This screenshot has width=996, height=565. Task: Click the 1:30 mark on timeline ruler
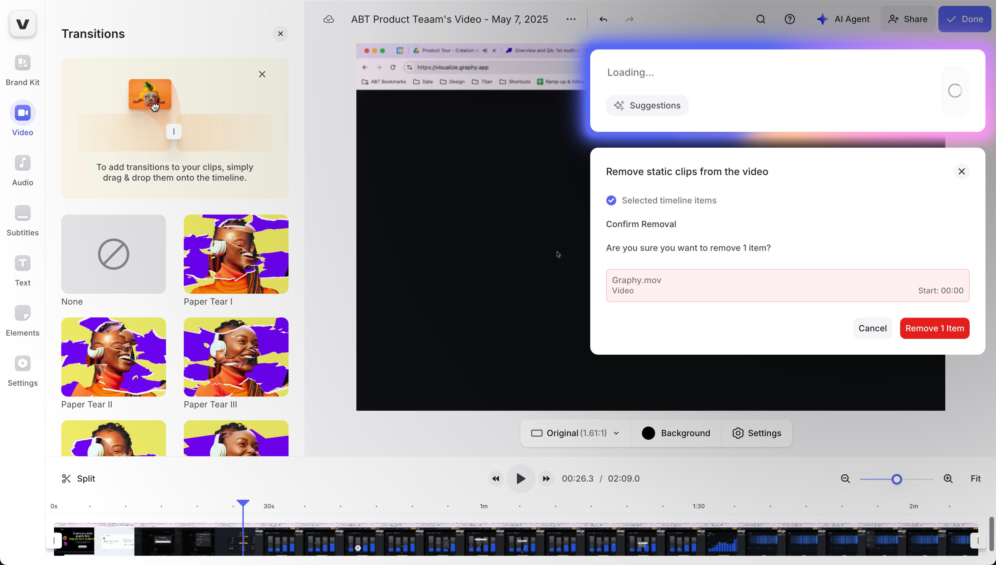point(698,506)
